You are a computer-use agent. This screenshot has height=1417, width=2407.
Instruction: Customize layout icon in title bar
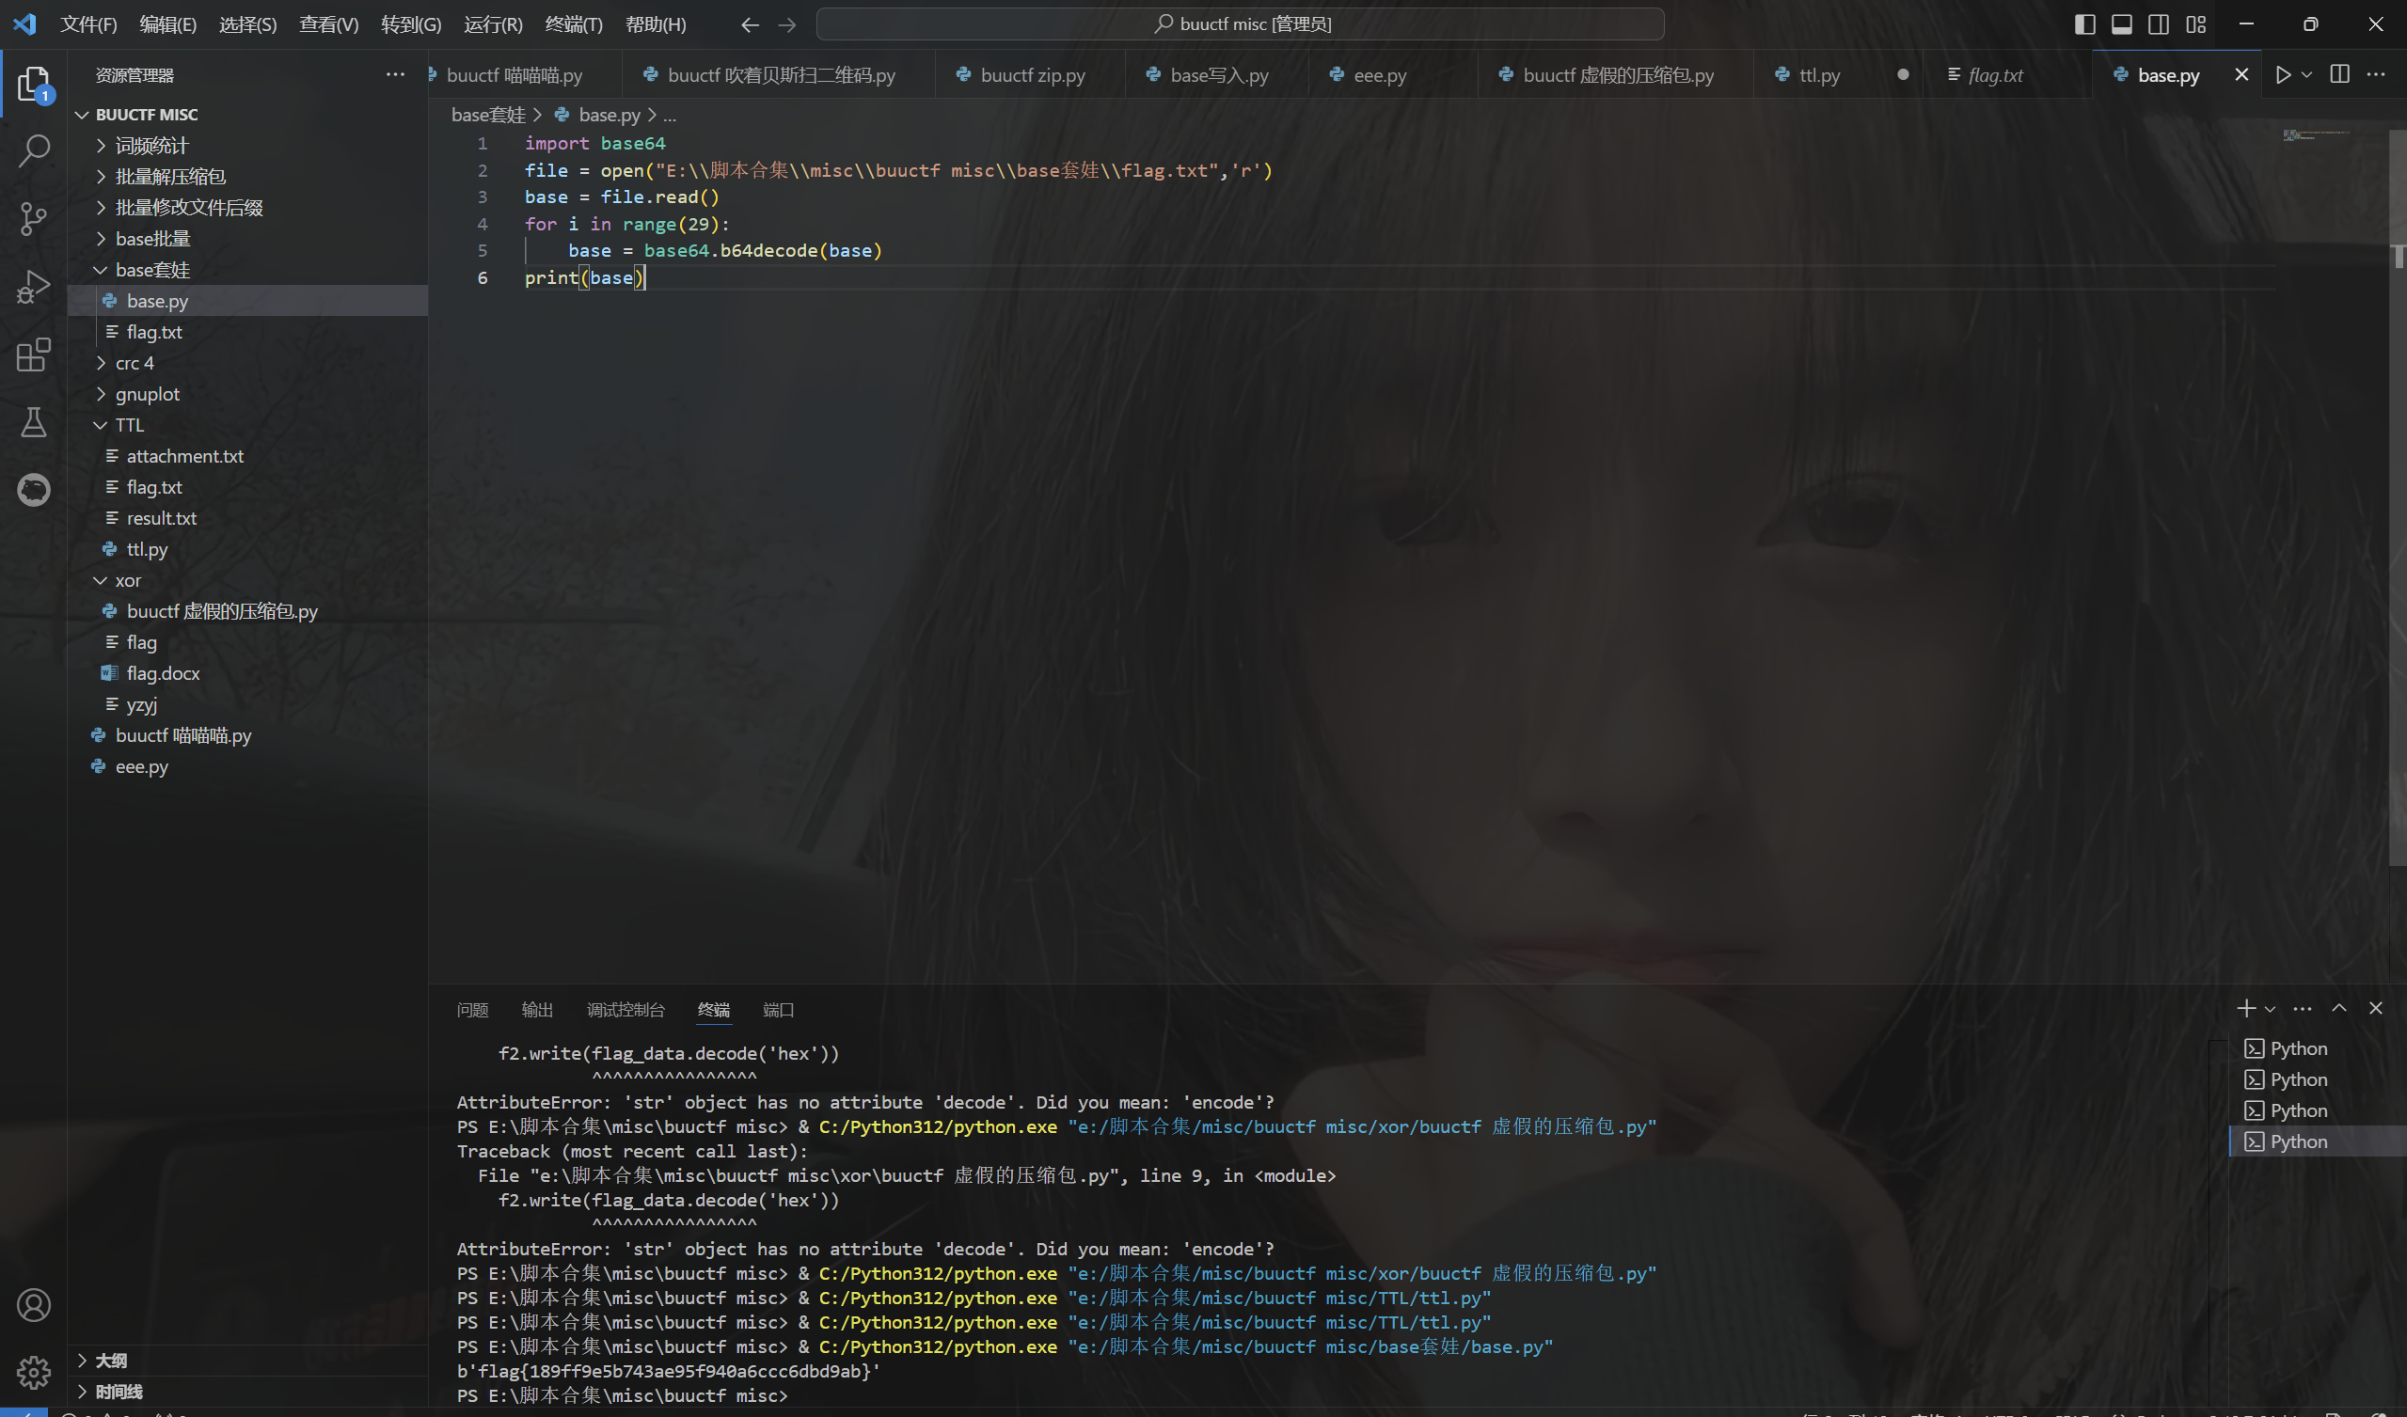click(2196, 24)
